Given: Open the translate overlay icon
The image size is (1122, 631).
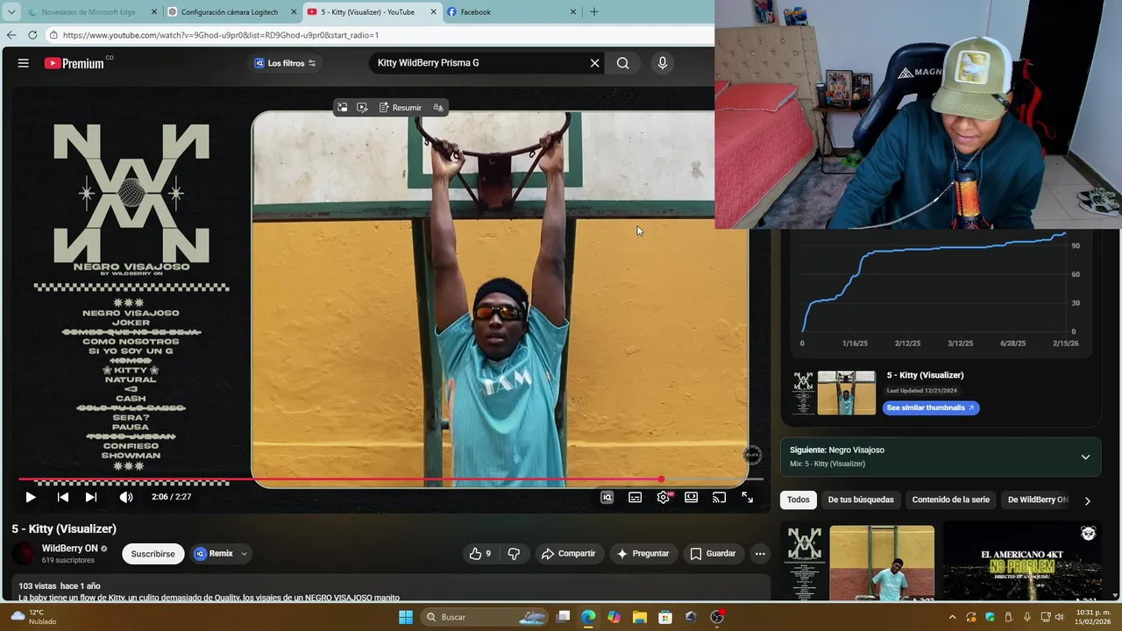Looking at the screenshot, I should 438,108.
